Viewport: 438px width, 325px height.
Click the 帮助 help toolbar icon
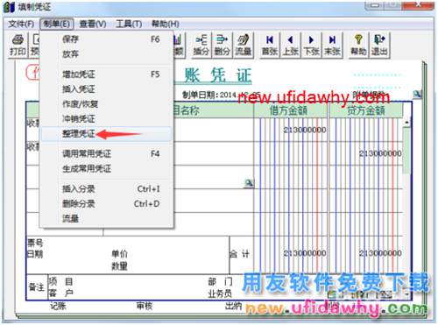pyautogui.click(x=358, y=45)
